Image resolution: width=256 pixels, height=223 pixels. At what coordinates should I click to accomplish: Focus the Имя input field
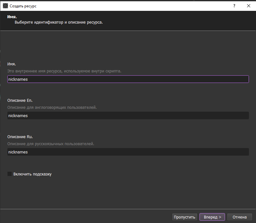coord(128,79)
